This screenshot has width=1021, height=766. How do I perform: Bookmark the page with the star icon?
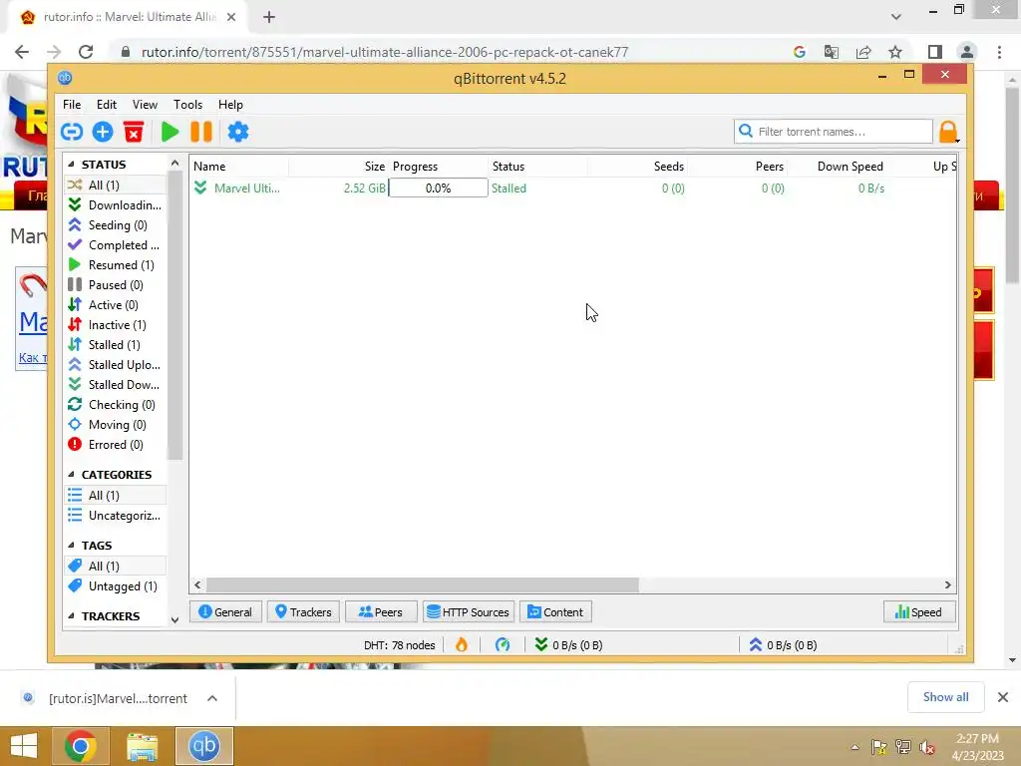pos(895,52)
